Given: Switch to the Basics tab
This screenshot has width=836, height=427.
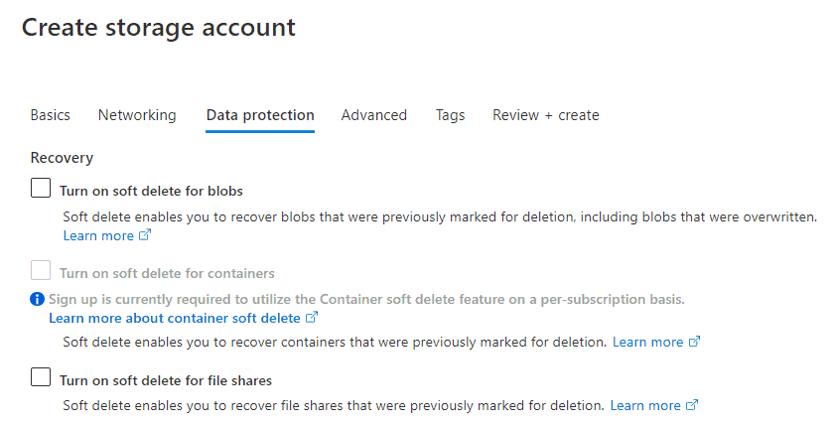Looking at the screenshot, I should 50,115.
